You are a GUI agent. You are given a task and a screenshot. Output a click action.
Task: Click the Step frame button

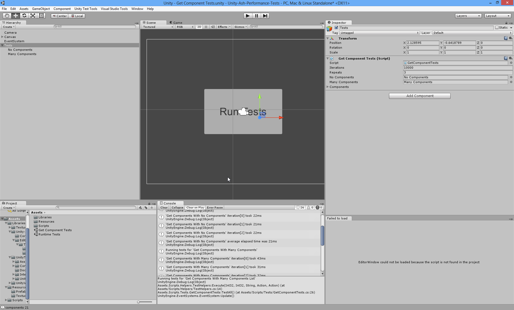[x=265, y=16]
